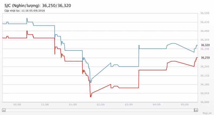Viewport: 214px width, 115px height.
Task: Pick the 04/09 date axis label
Action: [x=156, y=105]
